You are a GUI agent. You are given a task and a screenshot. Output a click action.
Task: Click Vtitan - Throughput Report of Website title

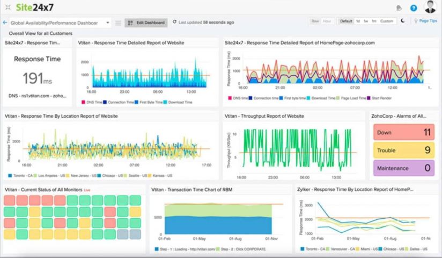click(264, 116)
